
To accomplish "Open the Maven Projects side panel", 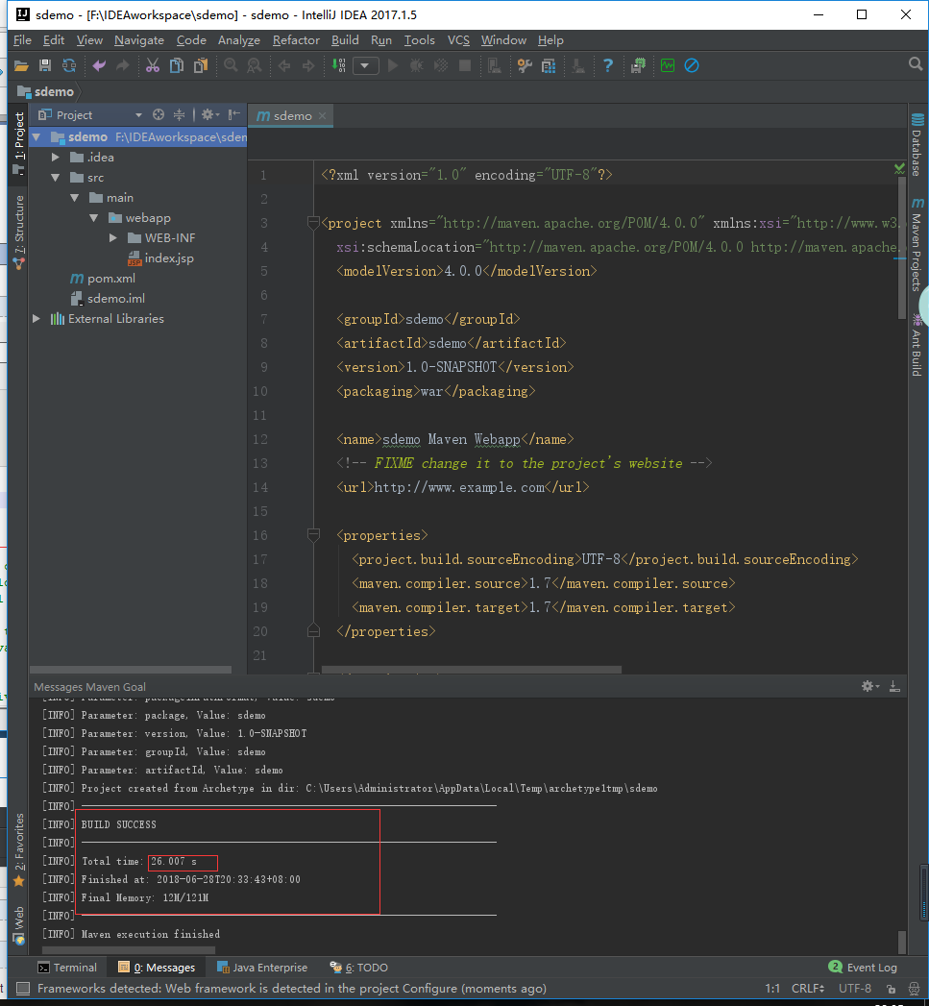I will click(917, 244).
